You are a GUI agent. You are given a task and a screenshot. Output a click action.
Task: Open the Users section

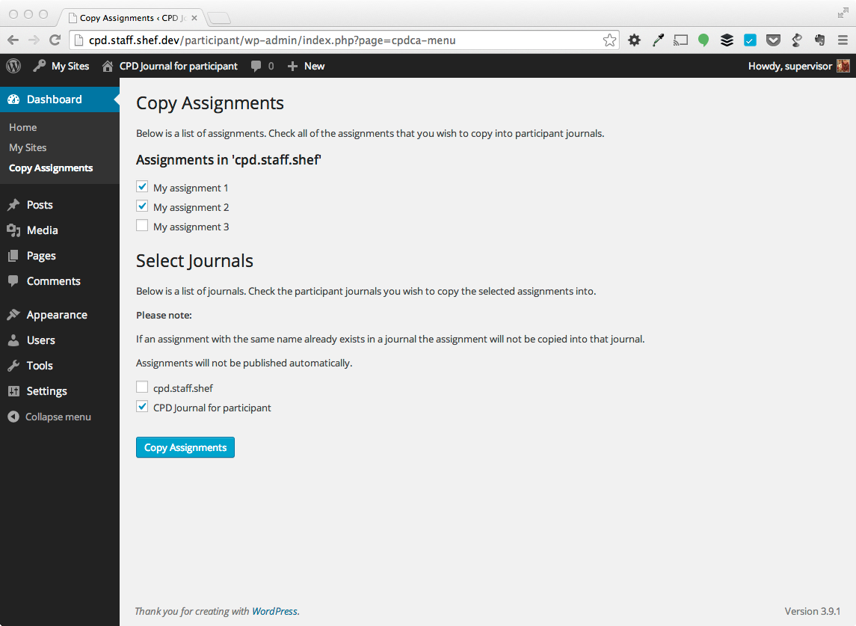point(41,340)
